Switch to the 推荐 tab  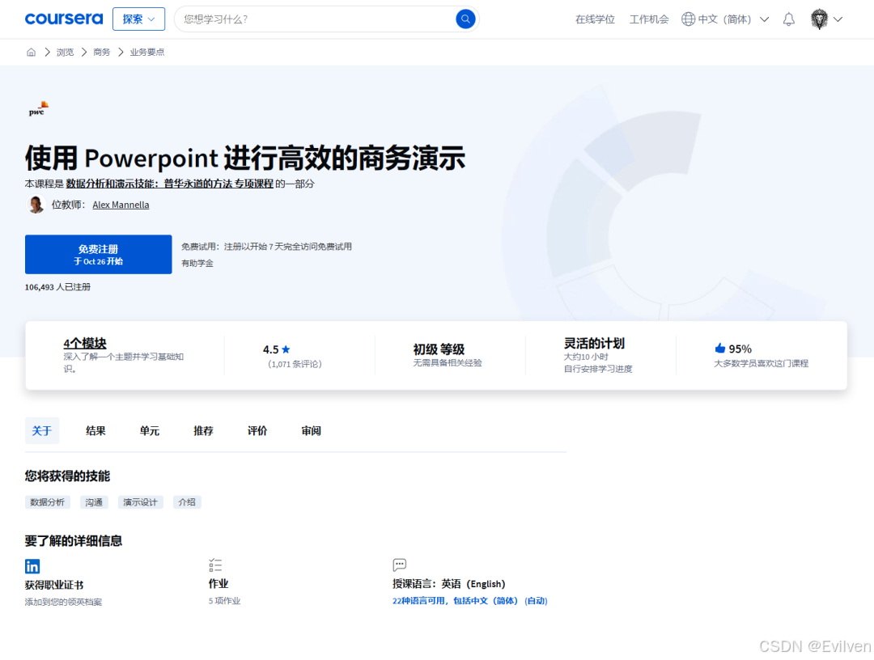pyautogui.click(x=203, y=430)
